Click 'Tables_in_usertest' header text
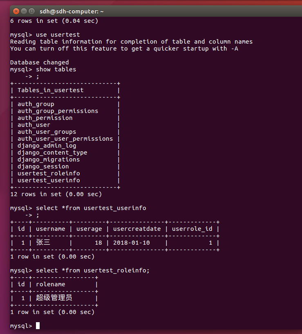The width and height of the screenshot is (302, 334). point(51,90)
